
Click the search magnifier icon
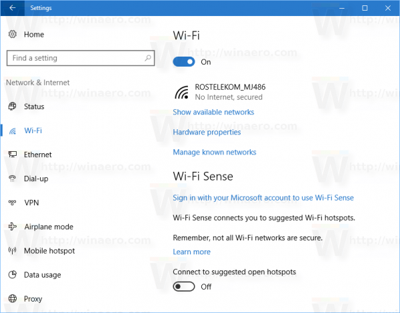[148, 58]
